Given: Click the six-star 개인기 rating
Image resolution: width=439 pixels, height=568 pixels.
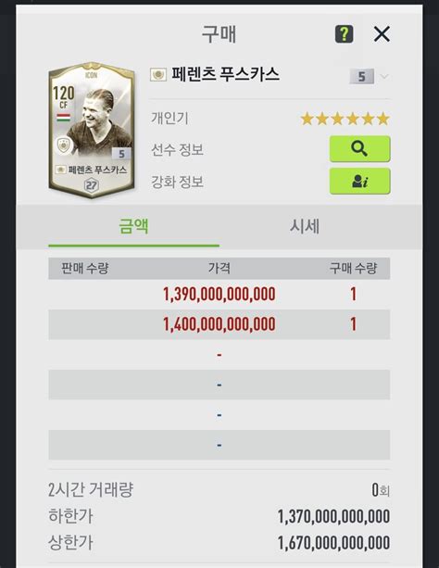Looking at the screenshot, I should point(345,119).
